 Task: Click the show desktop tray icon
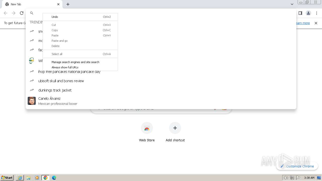319,178
